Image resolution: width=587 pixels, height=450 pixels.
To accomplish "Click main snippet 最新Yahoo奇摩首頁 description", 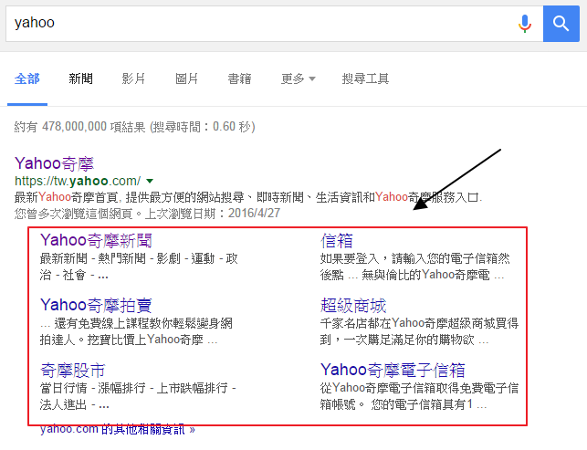I will tap(248, 197).
